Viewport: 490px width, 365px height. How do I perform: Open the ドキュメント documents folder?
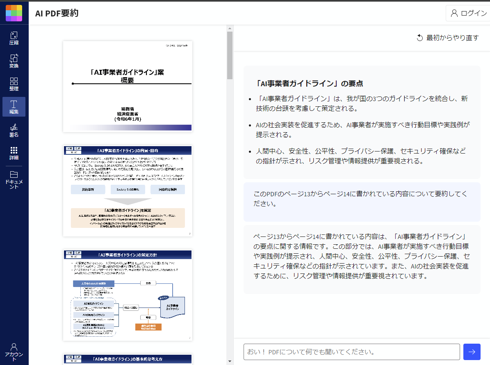14,180
